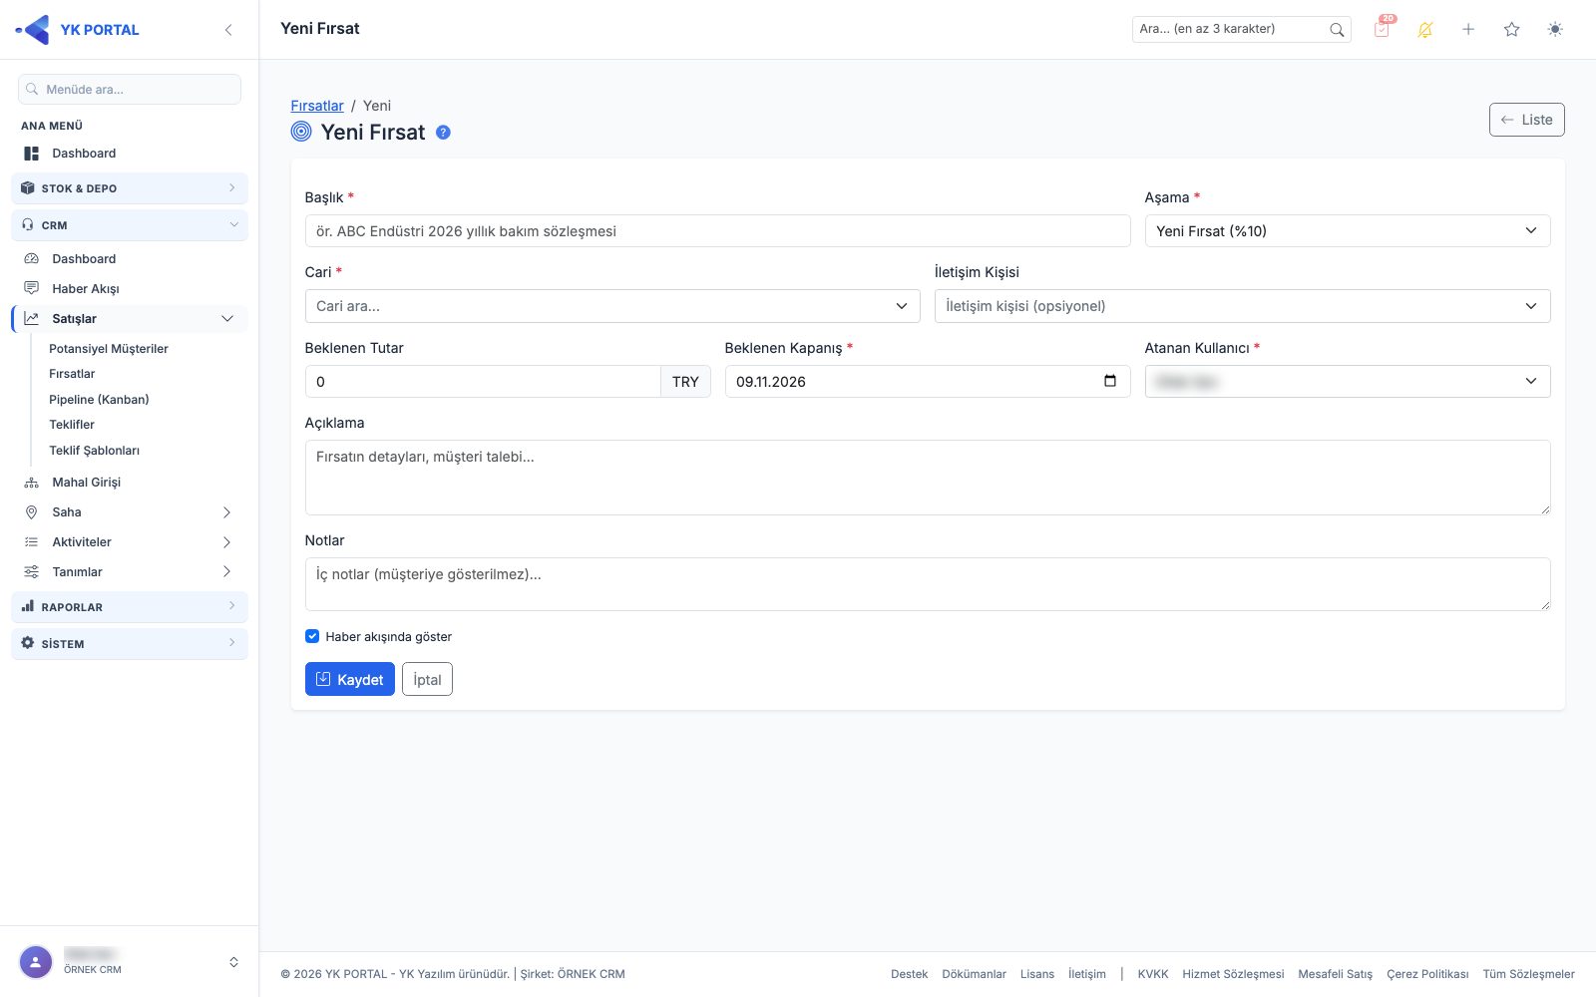Image resolution: width=1596 pixels, height=997 pixels.
Task: Open the Aşama dropdown
Action: coord(1348,231)
